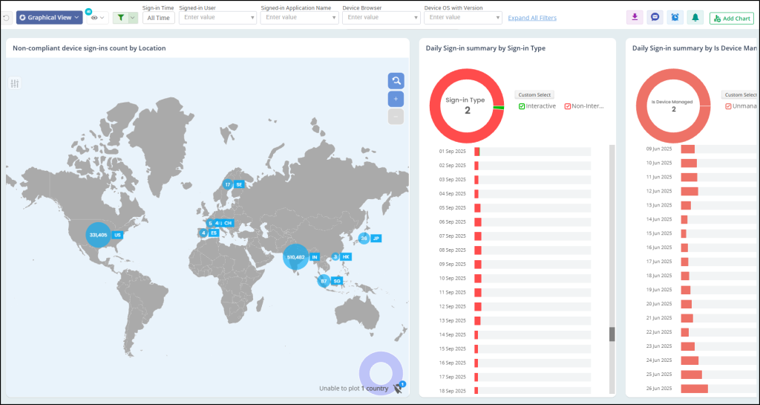Click the map search reset zoom icon
This screenshot has width=760, height=405.
(x=396, y=80)
